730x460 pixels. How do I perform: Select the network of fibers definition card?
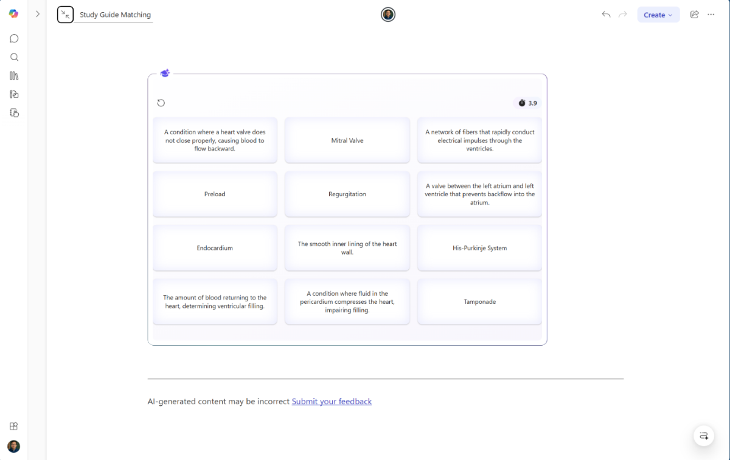[479, 140]
